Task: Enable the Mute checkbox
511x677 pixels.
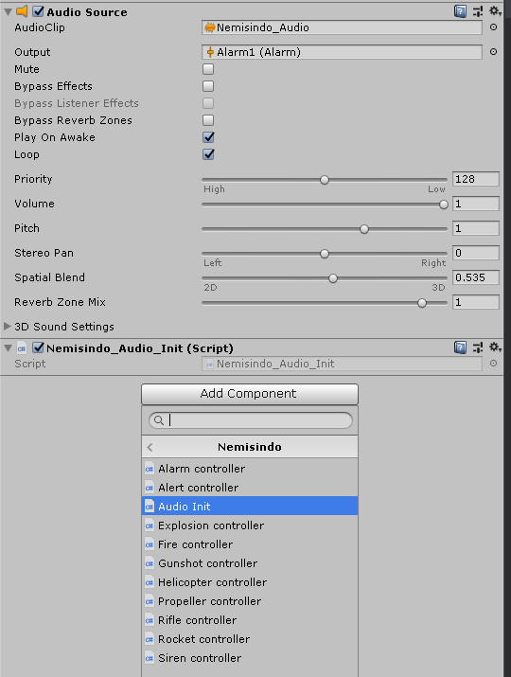Action: [x=208, y=69]
